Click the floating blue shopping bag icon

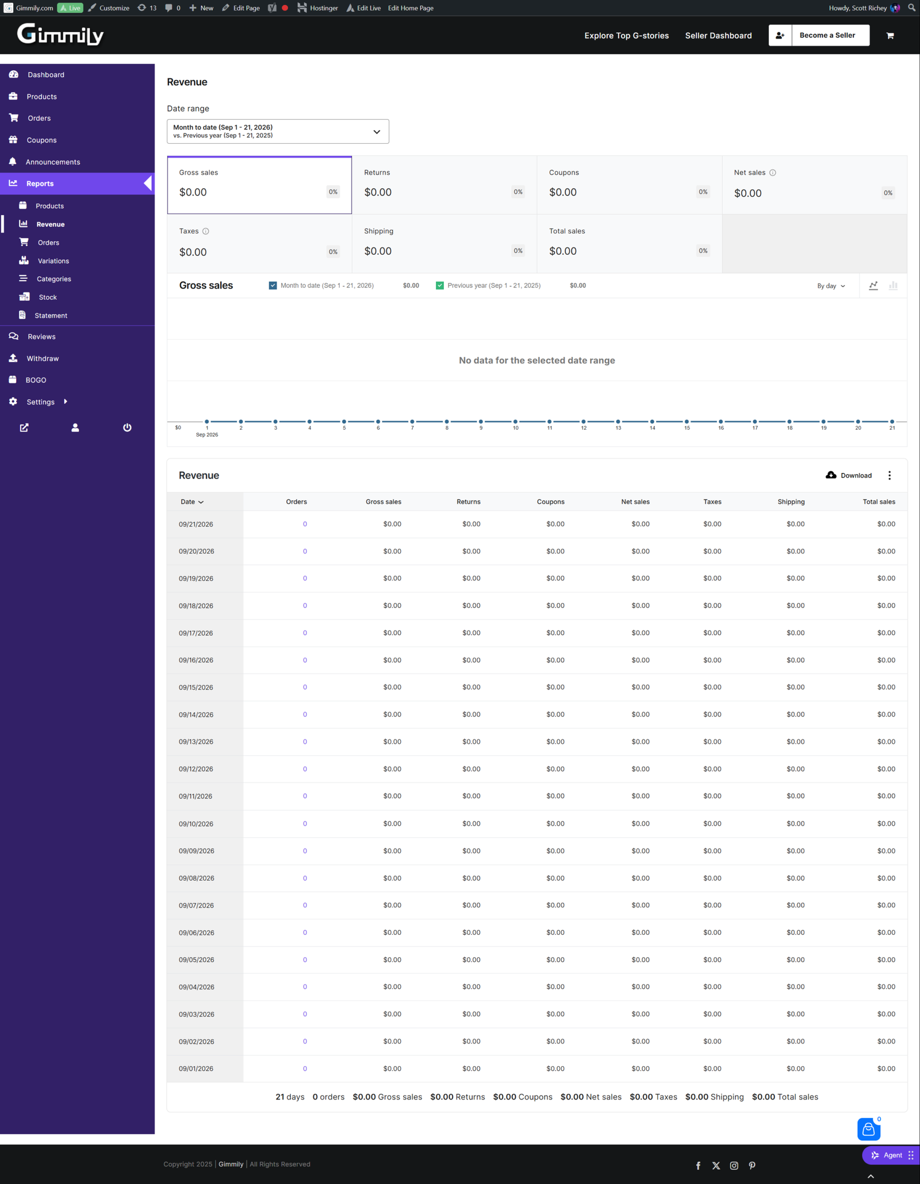click(868, 1129)
